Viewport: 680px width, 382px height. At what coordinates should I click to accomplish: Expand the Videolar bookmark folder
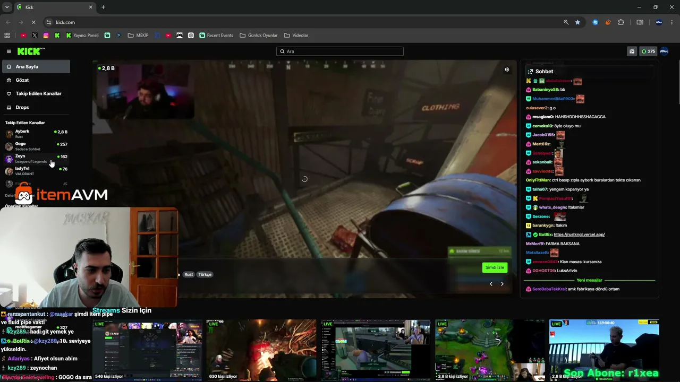[x=296, y=36]
